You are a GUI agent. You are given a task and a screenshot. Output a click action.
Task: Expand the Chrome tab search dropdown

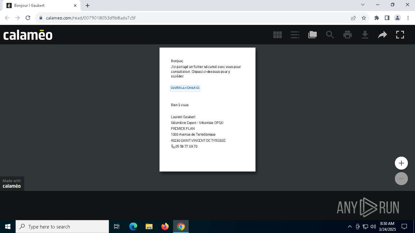pyautogui.click(x=363, y=5)
